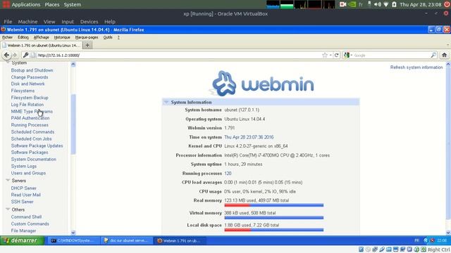Screen dimensions: 451x253
Task: Open the bookmark star dropdown arrow
Action: click(x=330, y=55)
